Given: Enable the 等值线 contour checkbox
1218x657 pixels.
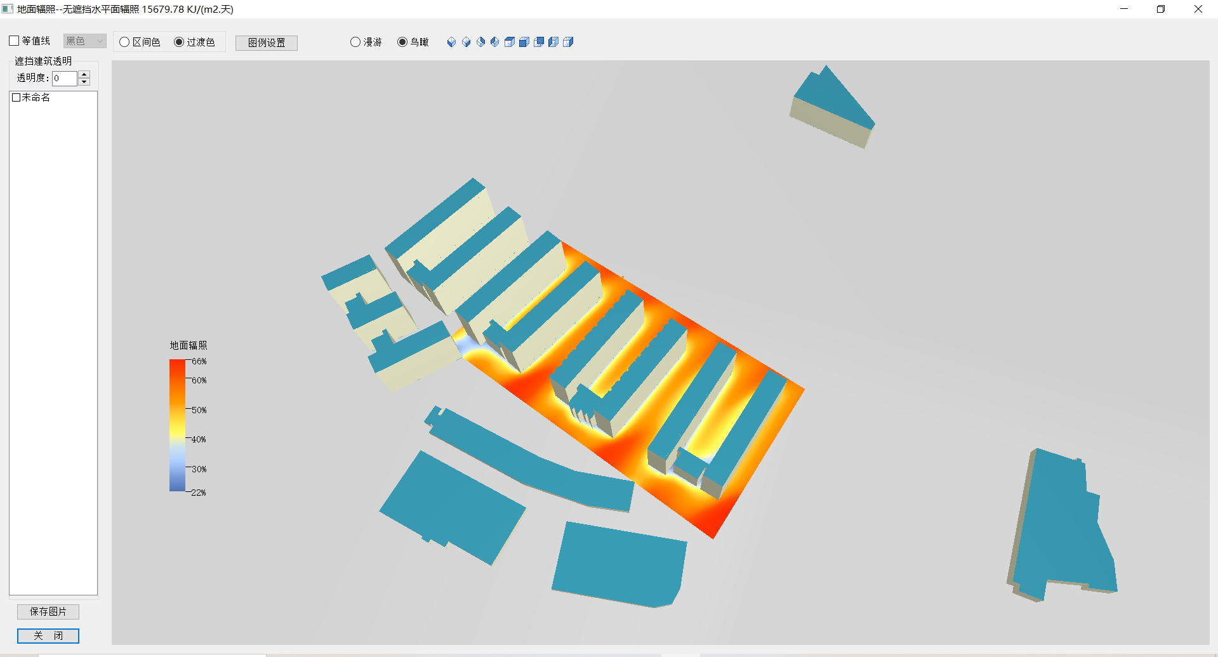Looking at the screenshot, I should pyautogui.click(x=15, y=41).
